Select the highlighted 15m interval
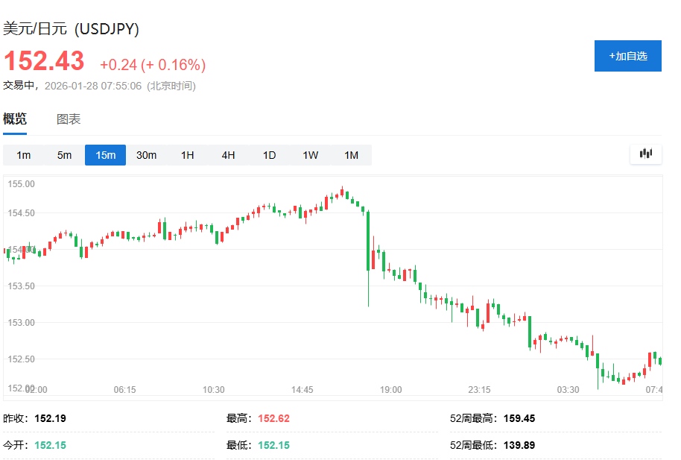Image resolution: width=681 pixels, height=460 pixels. 105,155
